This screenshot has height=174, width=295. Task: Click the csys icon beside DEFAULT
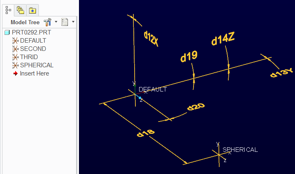pyautogui.click(x=16, y=41)
